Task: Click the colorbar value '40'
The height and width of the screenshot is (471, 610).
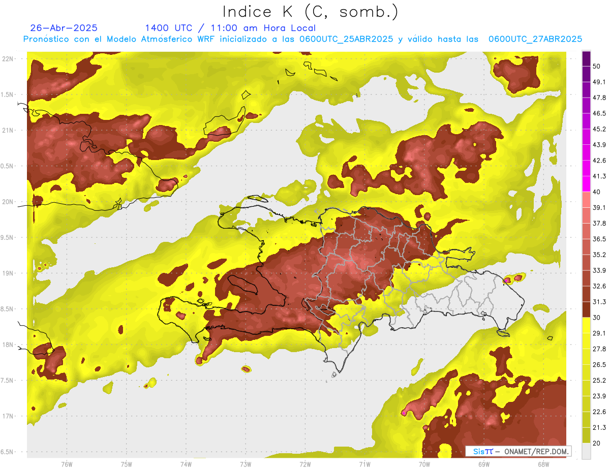Action: click(x=597, y=192)
